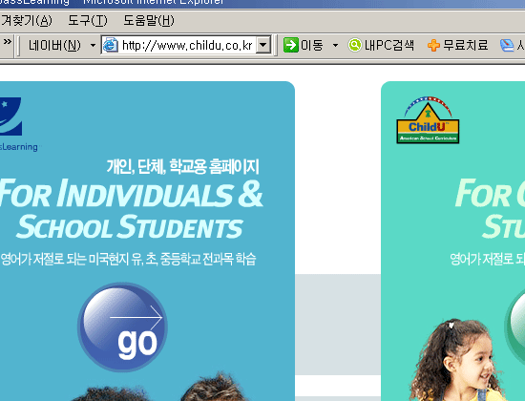The width and height of the screenshot is (525, 401).
Task: Expand the 이동 button dropdown arrow
Action: [335, 45]
